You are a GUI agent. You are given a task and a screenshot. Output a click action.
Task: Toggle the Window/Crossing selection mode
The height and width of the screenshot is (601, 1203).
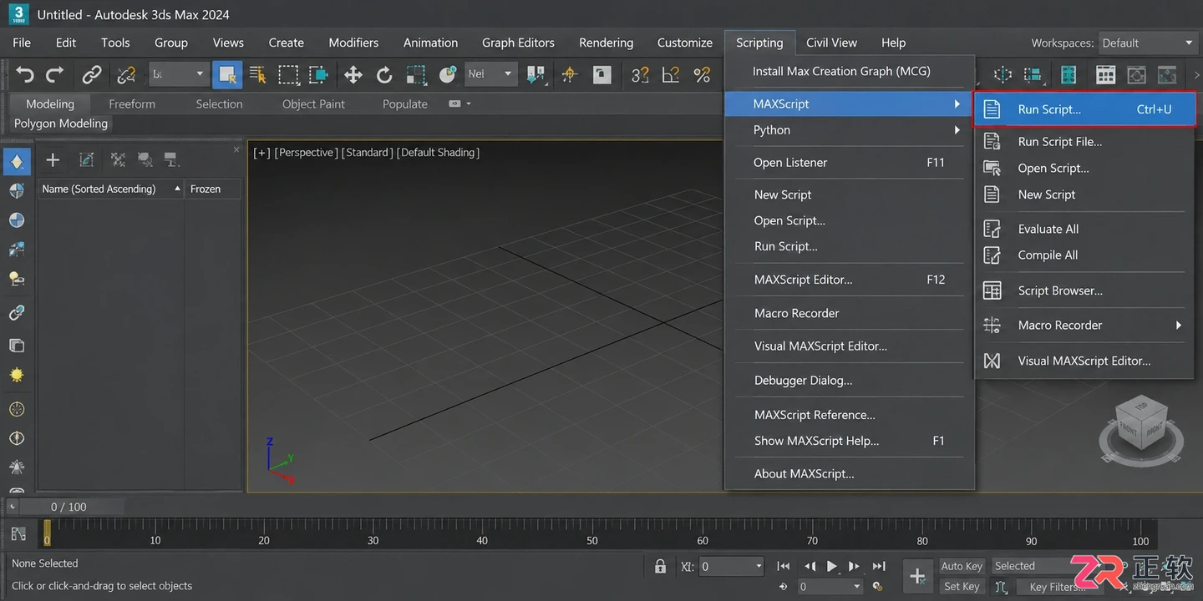tap(318, 74)
